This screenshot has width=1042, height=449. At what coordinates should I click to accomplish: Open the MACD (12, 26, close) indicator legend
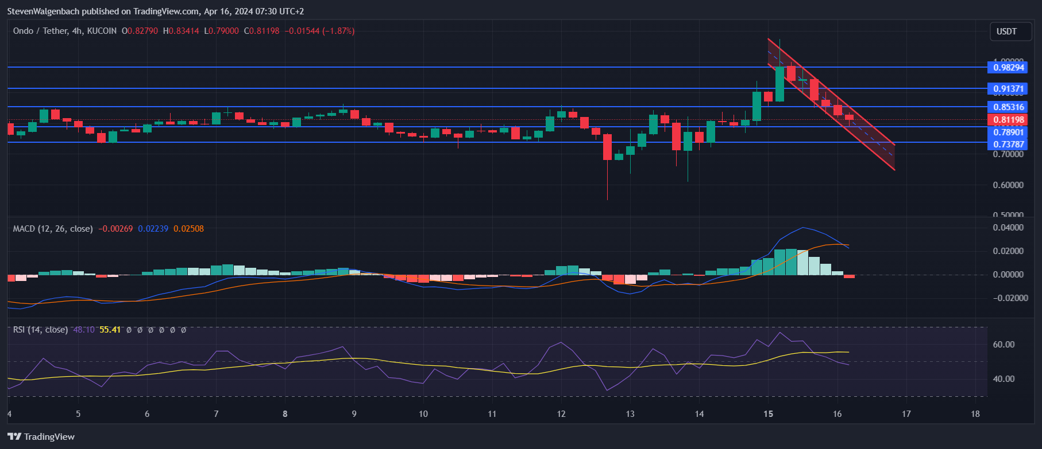pos(53,229)
